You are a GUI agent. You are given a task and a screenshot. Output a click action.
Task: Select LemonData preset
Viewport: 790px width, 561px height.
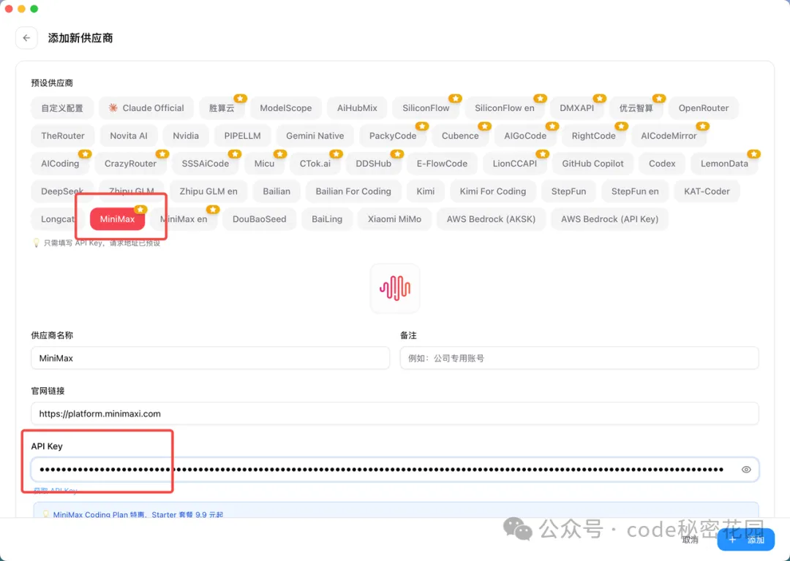coord(724,164)
